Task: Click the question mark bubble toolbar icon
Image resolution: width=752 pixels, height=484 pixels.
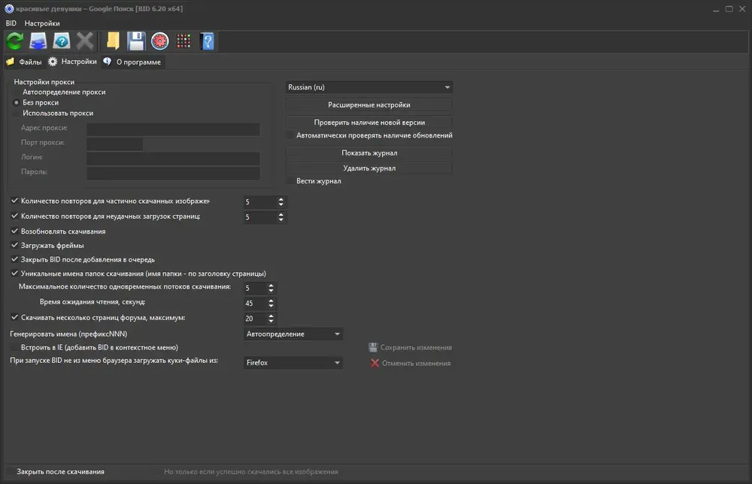Action: [x=62, y=41]
